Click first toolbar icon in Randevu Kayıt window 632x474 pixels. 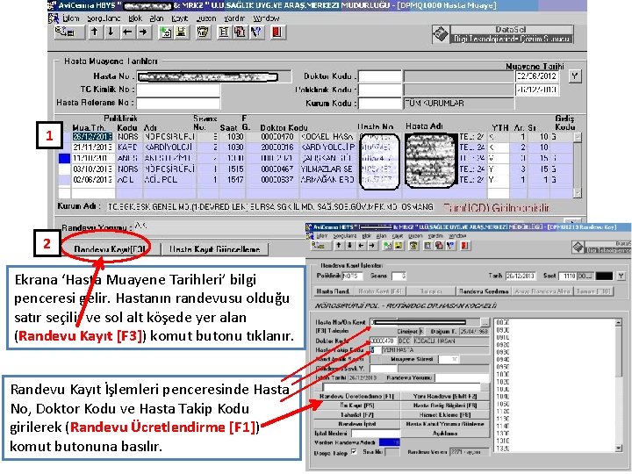point(320,245)
